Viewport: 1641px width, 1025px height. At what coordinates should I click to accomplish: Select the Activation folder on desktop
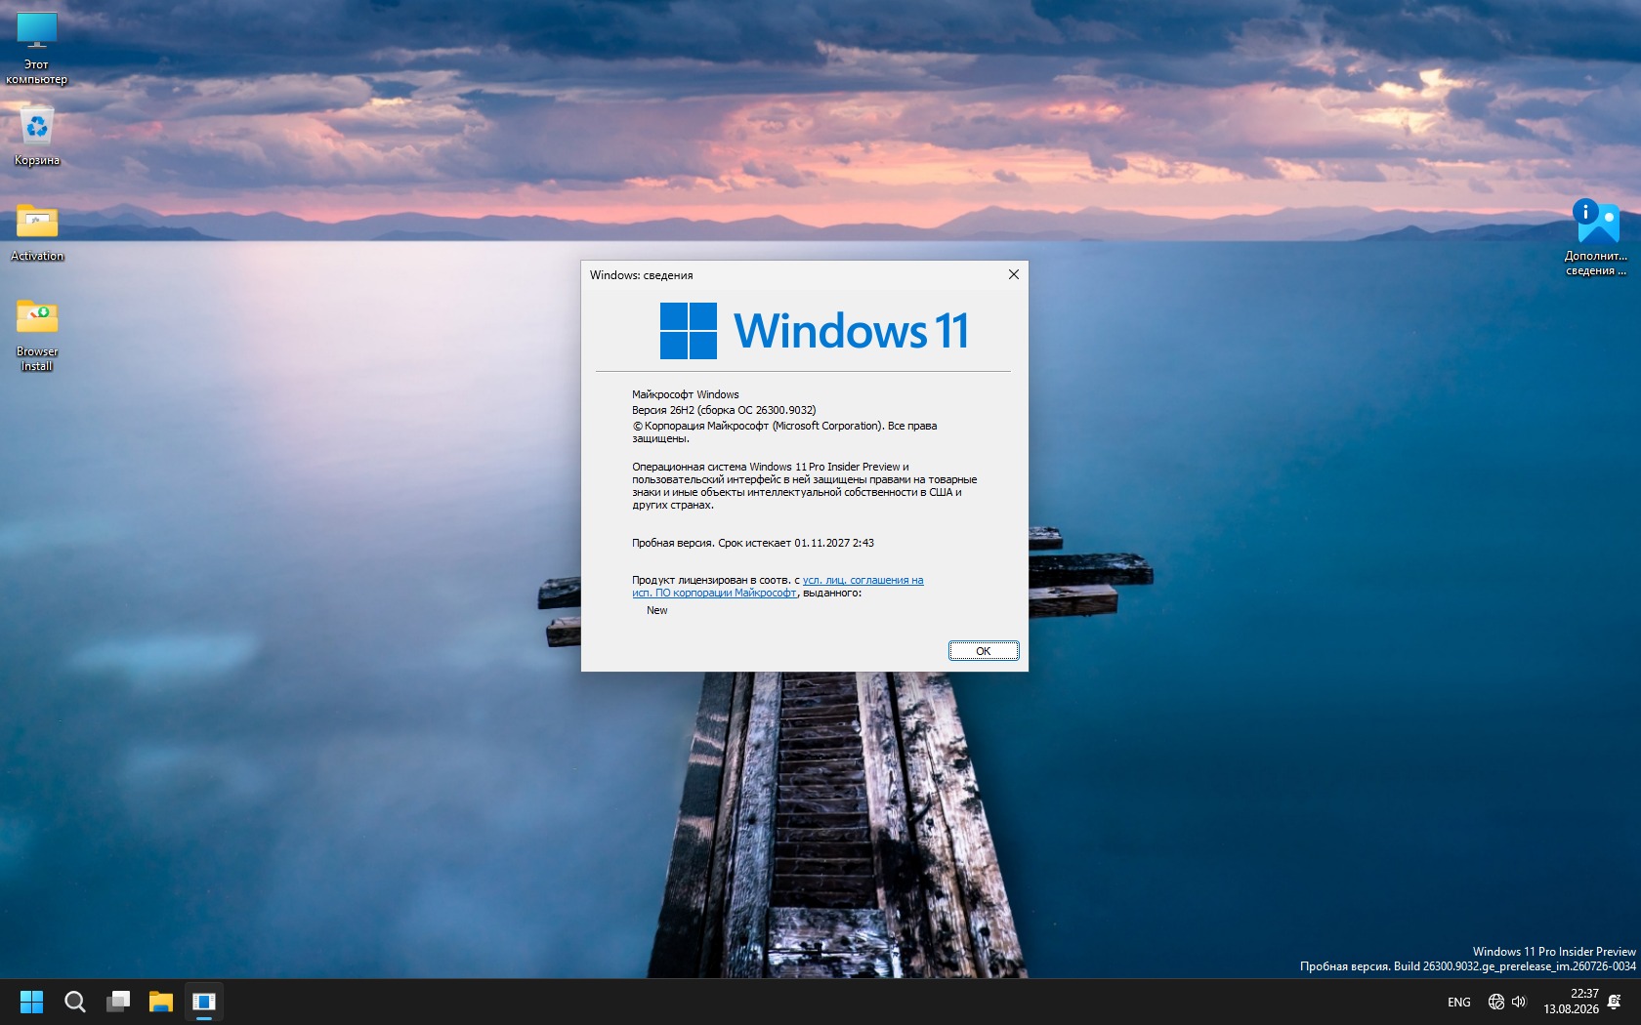(37, 232)
